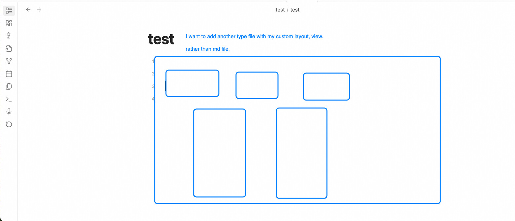Open graph view from the ribbon
515x221 pixels.
(x=9, y=61)
